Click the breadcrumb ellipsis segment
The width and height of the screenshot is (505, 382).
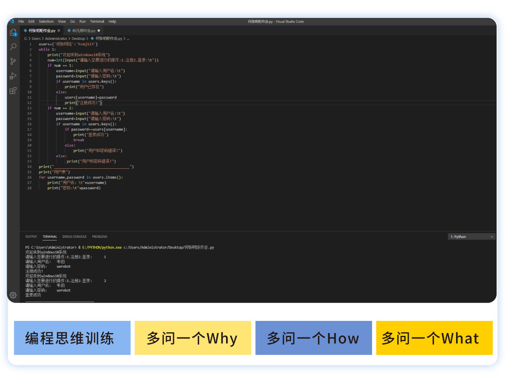pyautogui.click(x=128, y=39)
